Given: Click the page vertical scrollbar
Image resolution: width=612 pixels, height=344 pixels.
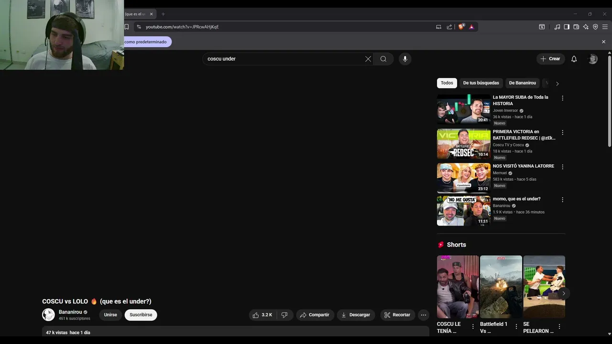Looking at the screenshot, I should 609,100.
